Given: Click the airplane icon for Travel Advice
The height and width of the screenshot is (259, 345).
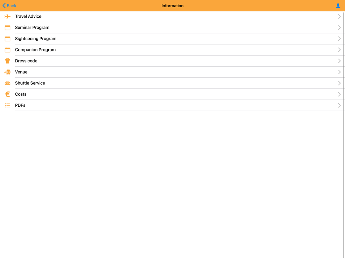Looking at the screenshot, I should [x=8, y=16].
